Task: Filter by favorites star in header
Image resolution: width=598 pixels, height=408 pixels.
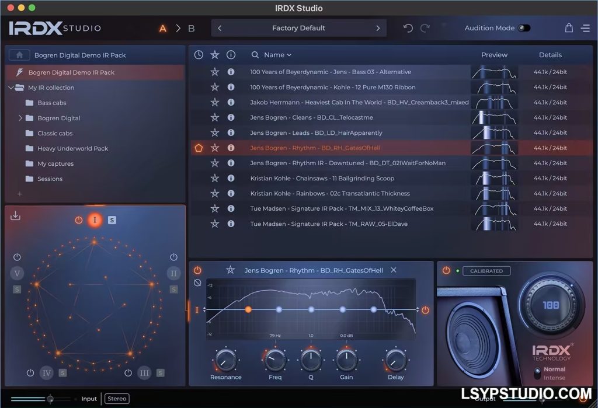Action: coord(215,55)
